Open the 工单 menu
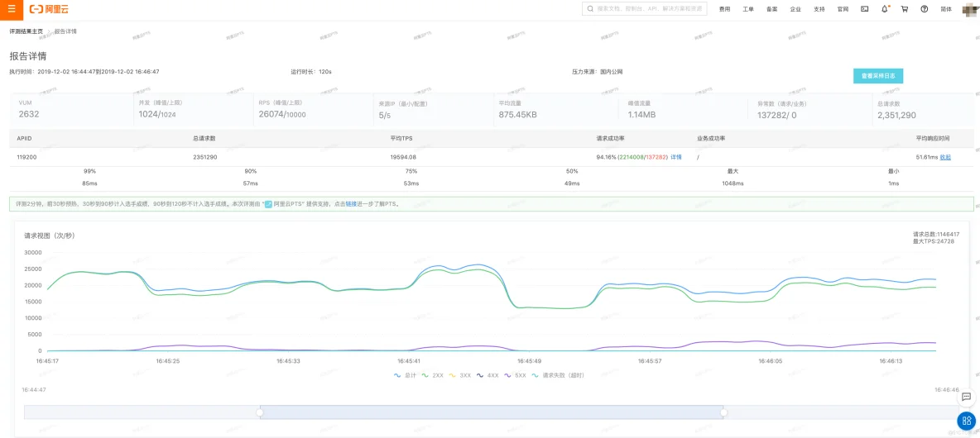This screenshot has height=438, width=980. 748,9
